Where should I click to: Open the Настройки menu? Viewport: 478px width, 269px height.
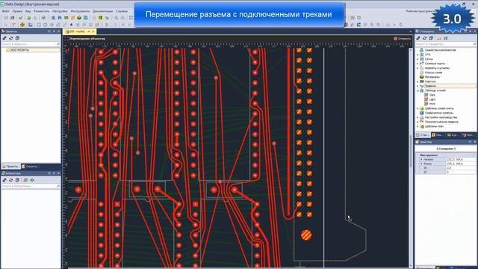coord(60,11)
